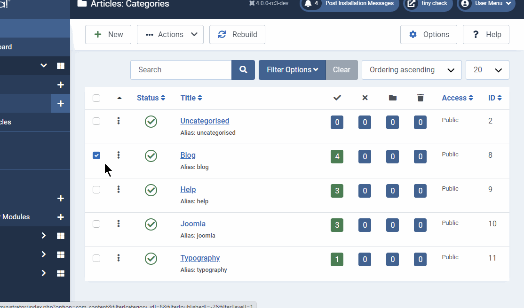Select the Help row checkbox
The height and width of the screenshot is (308, 524).
96,190
